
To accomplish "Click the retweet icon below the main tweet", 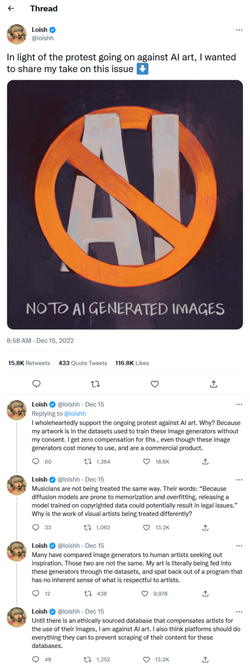I will click(x=96, y=384).
